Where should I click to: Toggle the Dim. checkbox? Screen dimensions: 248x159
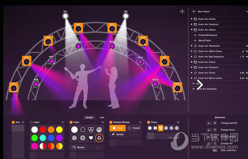pyautogui.click(x=13, y=122)
